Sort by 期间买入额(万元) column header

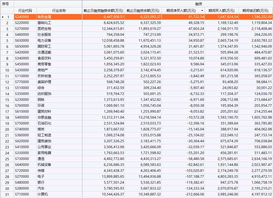point(222,11)
